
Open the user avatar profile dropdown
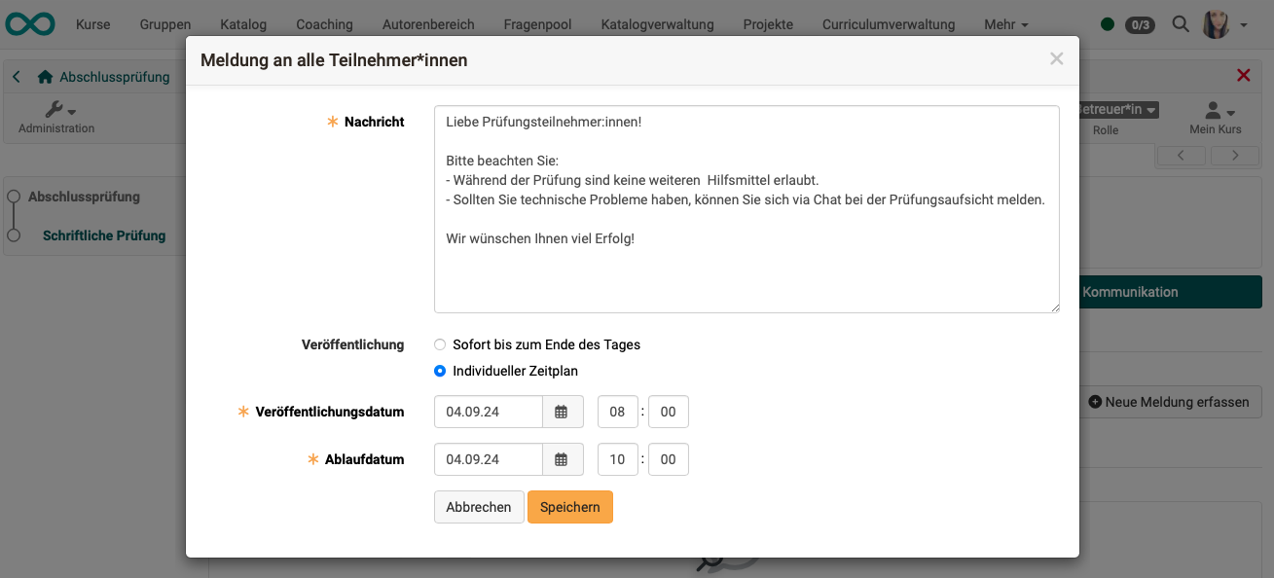1223,24
